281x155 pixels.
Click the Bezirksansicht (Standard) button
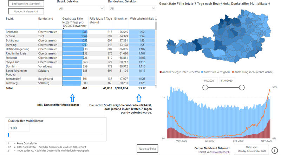tap(26, 4)
